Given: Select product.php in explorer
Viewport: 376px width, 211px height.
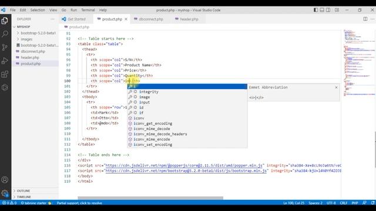Looking at the screenshot, I should coord(35,64).
